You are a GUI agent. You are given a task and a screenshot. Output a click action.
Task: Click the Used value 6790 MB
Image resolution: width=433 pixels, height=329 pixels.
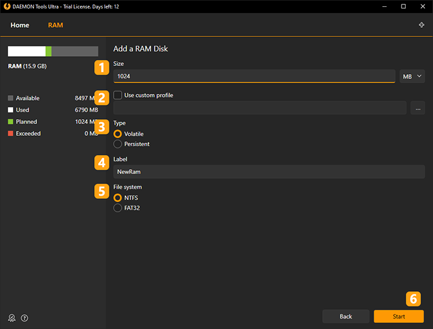click(87, 110)
